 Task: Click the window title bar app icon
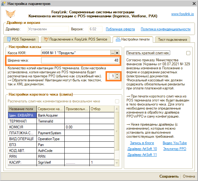pyautogui.click(x=3, y=4)
